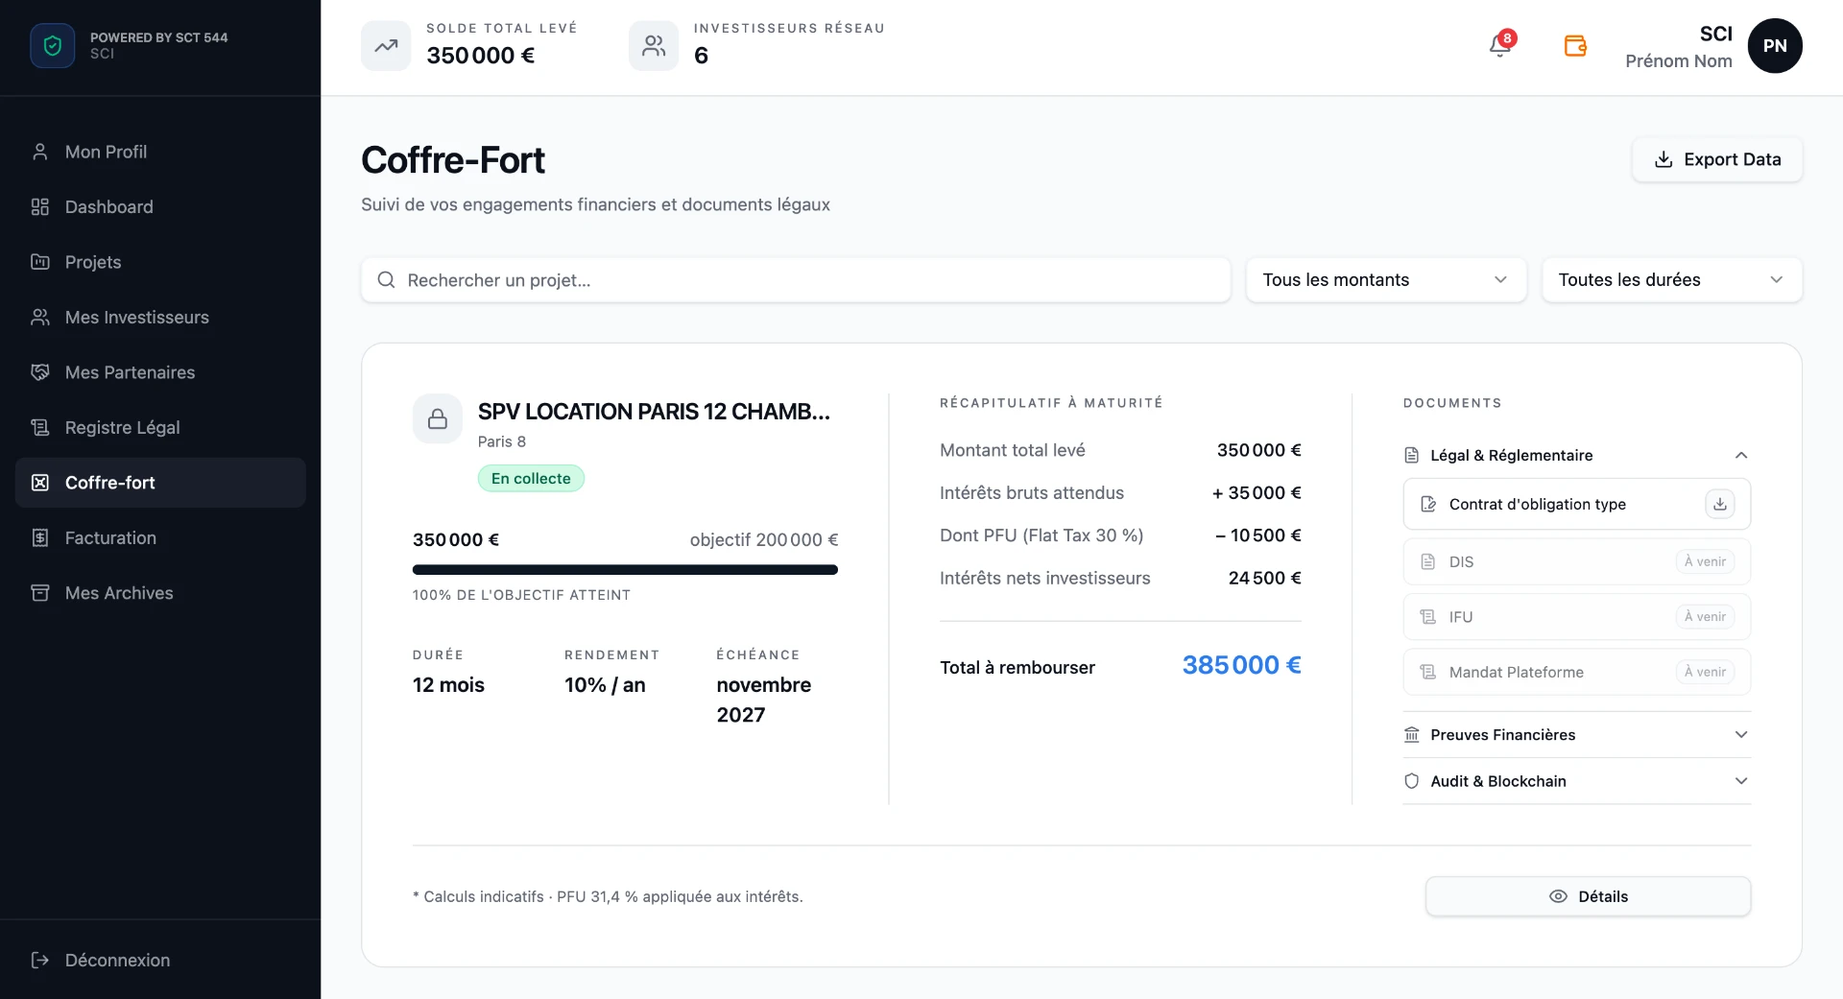Screen dimensions: 1843x999
Task: Click the orange wallet icon
Action: click(1575, 45)
